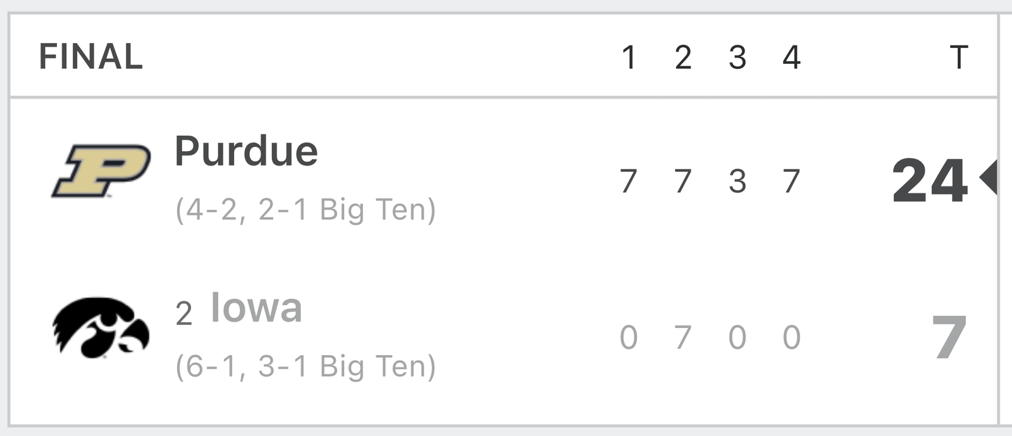The image size is (1012, 436).
Task: Click Iowa's record (6-1, 3-1 Big Ten)
Action: tap(305, 366)
